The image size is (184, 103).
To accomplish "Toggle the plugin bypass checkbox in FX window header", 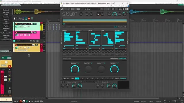I will (128, 6).
